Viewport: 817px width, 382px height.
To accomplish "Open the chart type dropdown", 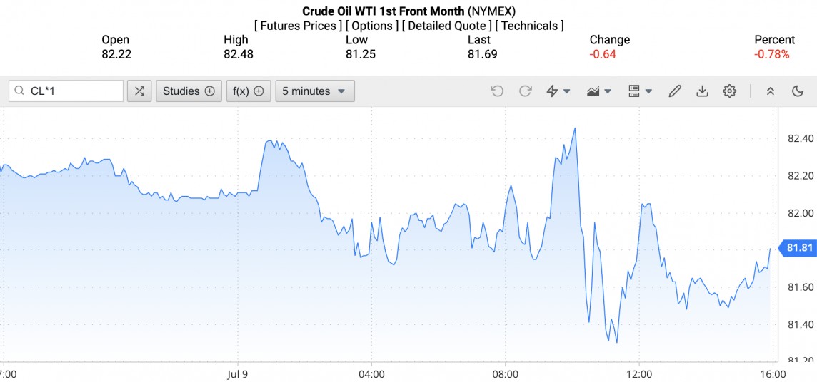I will click(598, 91).
